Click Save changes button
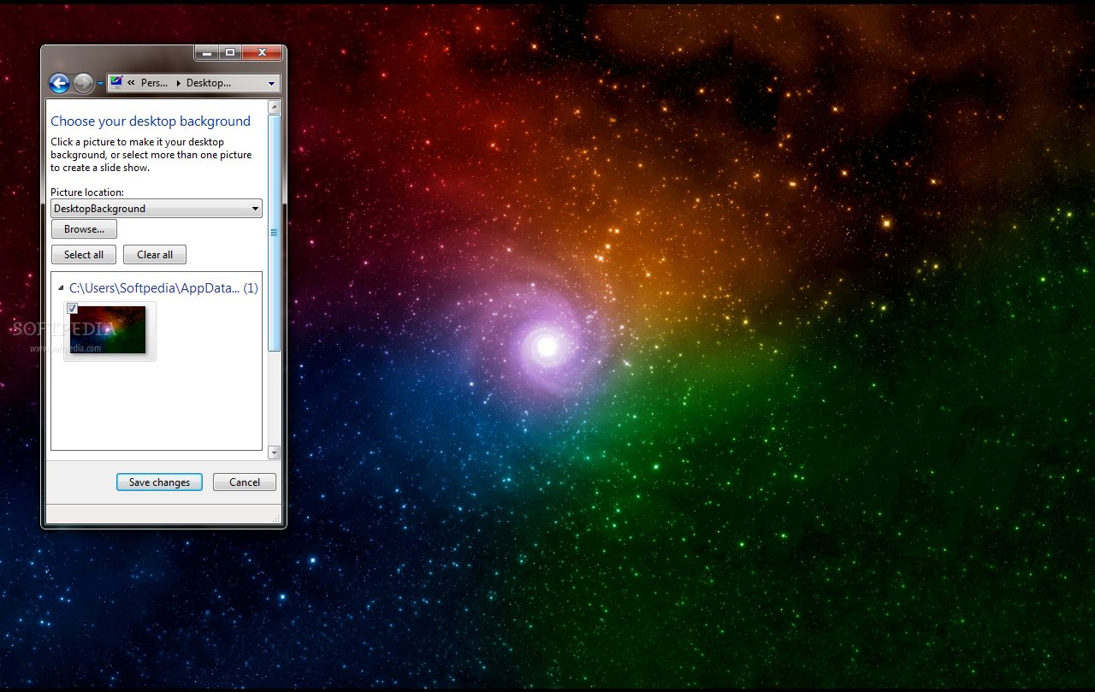The width and height of the screenshot is (1095, 692). (159, 482)
